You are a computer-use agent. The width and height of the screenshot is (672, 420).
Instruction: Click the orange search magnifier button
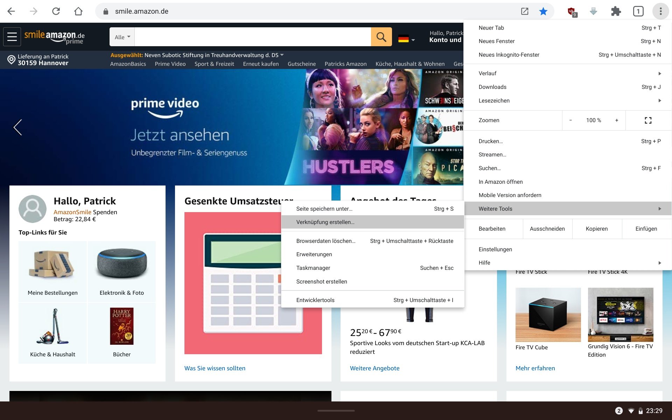pos(381,37)
